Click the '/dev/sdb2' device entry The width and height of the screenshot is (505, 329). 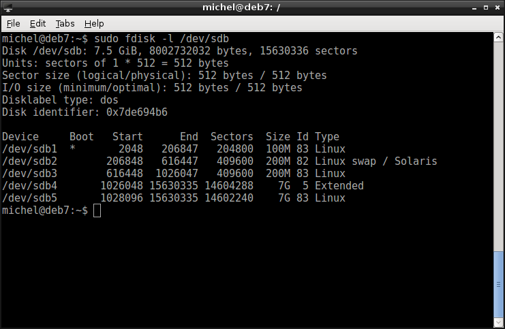click(x=29, y=161)
